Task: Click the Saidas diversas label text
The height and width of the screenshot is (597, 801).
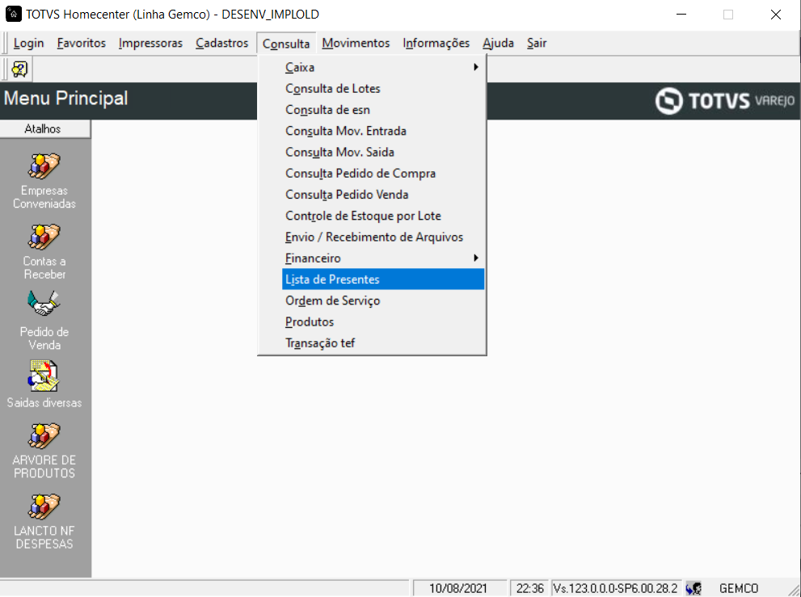Action: (44, 402)
